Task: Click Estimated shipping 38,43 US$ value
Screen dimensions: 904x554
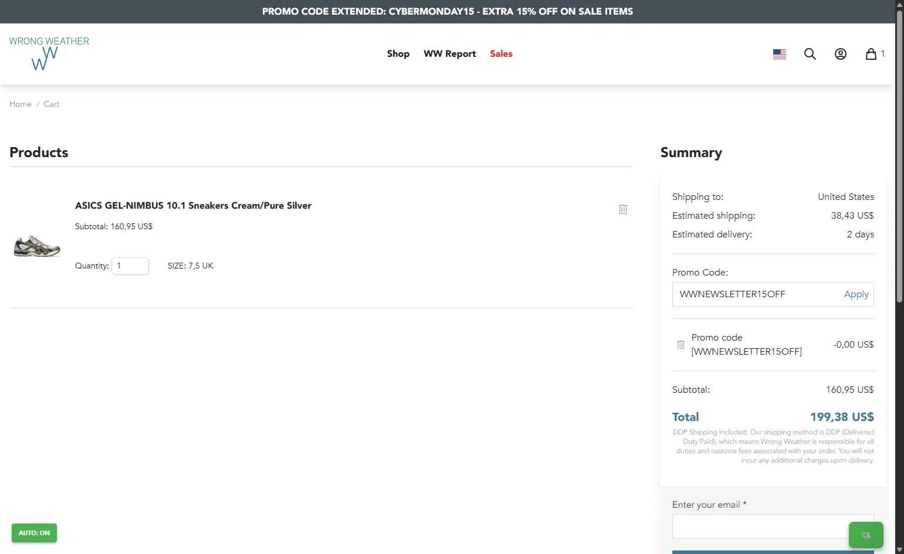Action: pyautogui.click(x=852, y=216)
